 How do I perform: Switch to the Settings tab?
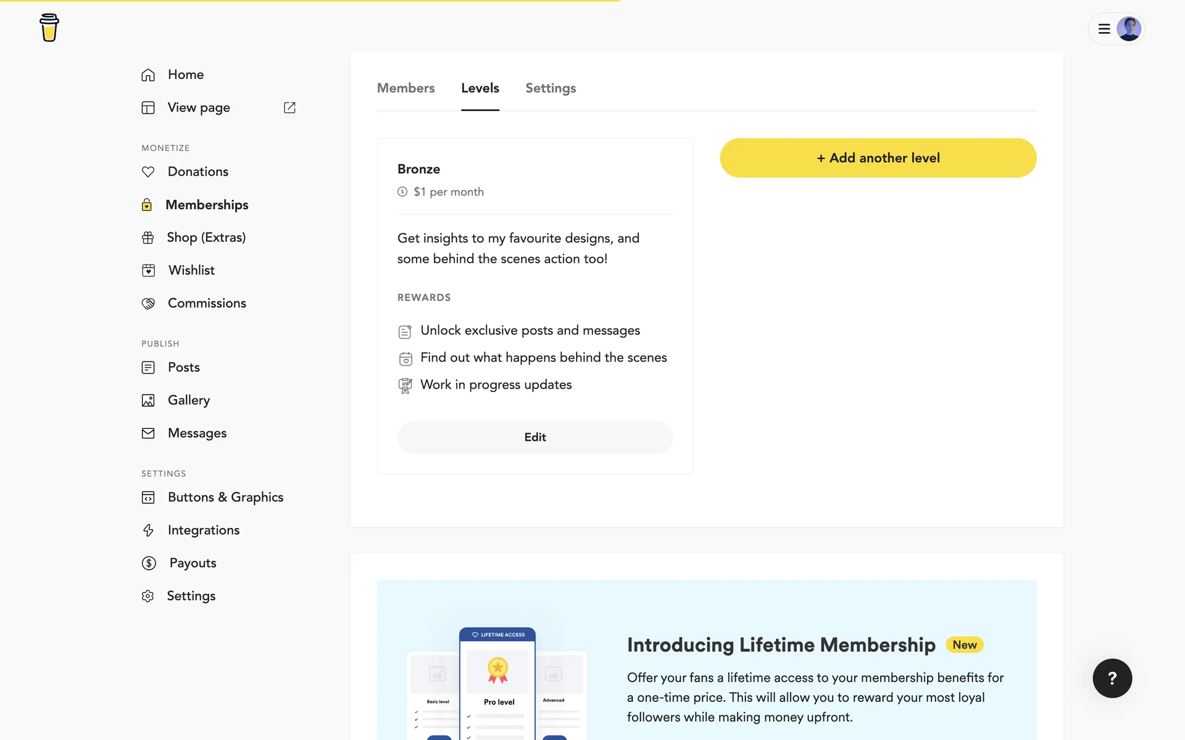point(551,88)
